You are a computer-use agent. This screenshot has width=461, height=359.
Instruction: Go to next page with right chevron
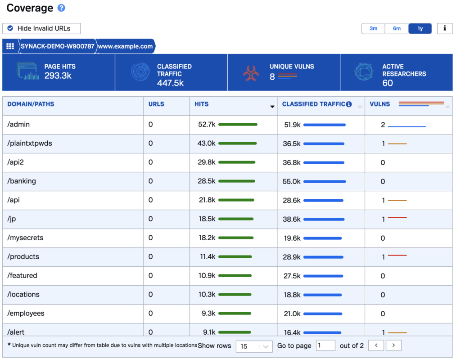point(393,346)
